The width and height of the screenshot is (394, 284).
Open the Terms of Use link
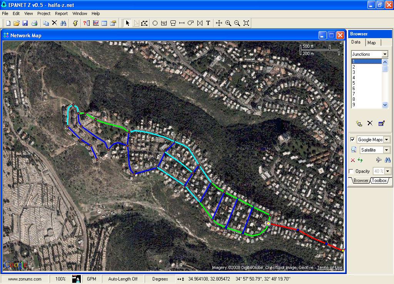tap(329, 268)
